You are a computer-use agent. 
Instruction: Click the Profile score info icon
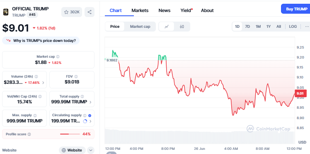[x=29, y=134]
